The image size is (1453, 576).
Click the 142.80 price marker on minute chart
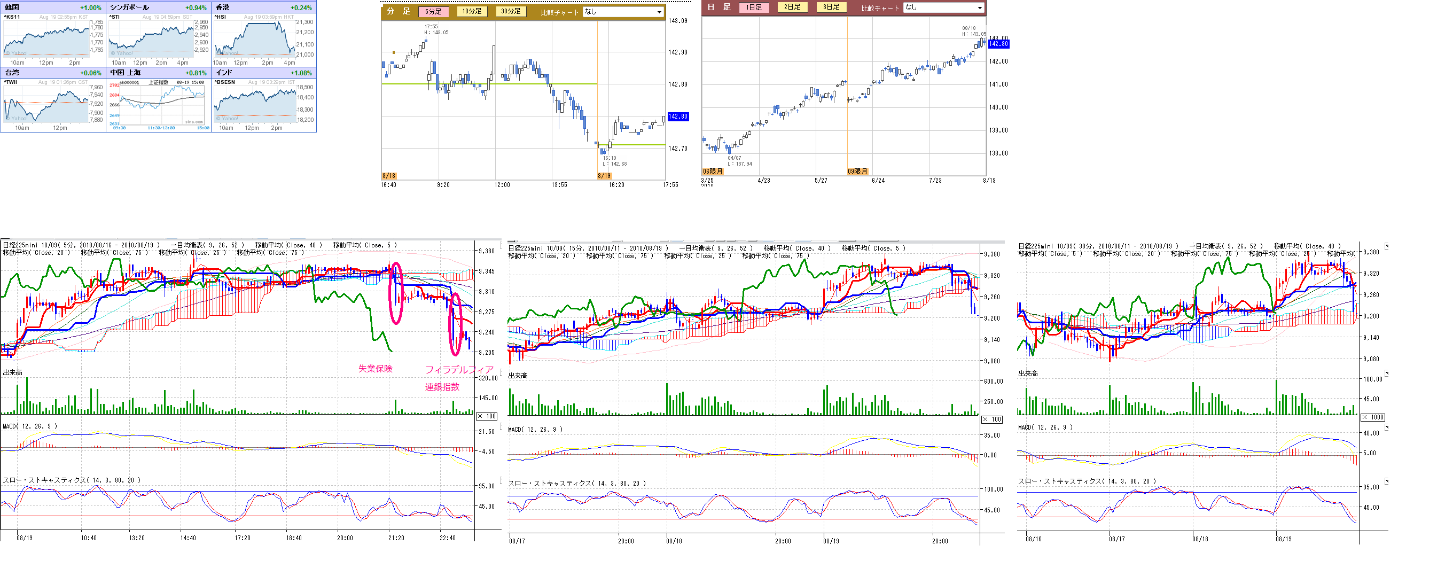click(677, 117)
